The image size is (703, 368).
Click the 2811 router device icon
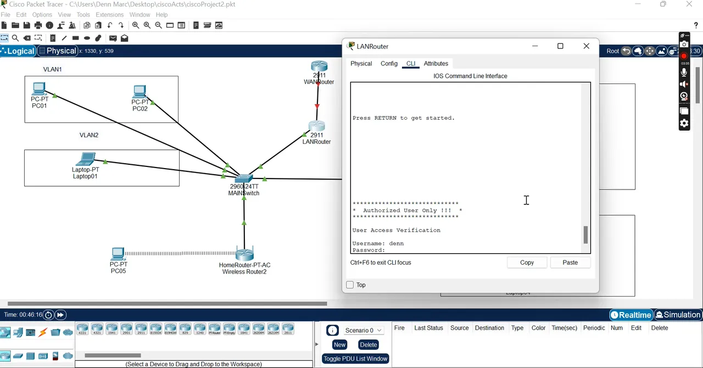pos(288,329)
